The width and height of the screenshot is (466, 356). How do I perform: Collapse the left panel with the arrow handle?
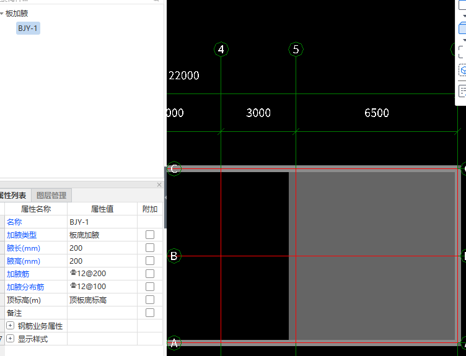tap(165, 198)
